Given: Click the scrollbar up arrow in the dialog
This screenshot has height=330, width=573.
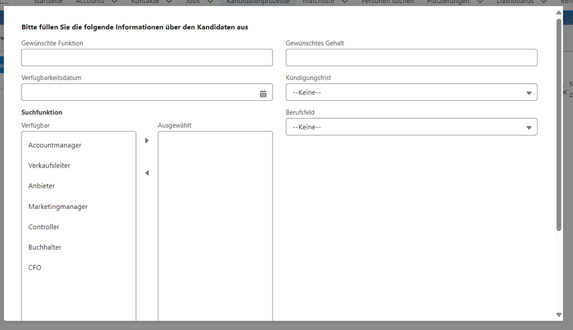Looking at the screenshot, I should point(559,13).
